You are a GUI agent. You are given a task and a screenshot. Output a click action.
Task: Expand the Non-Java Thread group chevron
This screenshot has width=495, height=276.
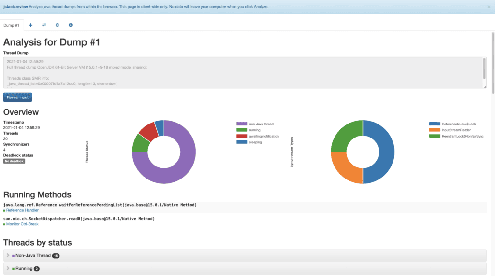pyautogui.click(x=8, y=256)
